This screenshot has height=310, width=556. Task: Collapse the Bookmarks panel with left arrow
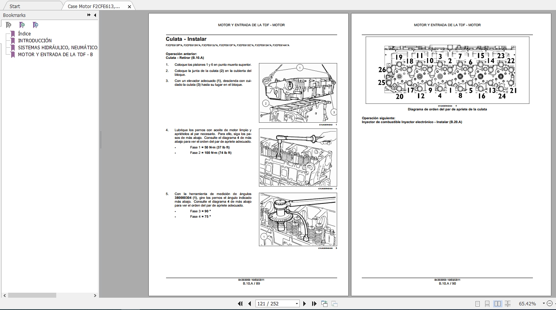point(95,15)
